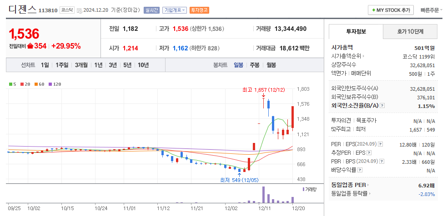Image resolution: width=447 pixels, height=216 pixels.
Task: Open help icon next to 배당수익률
Action: (x=360, y=170)
